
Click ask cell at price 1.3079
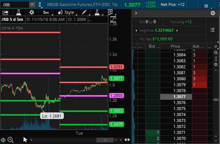[199, 85]
